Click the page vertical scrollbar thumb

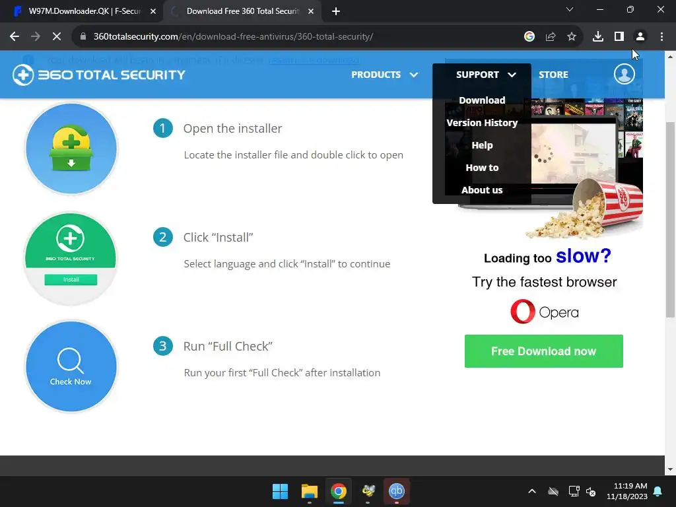coord(670,220)
